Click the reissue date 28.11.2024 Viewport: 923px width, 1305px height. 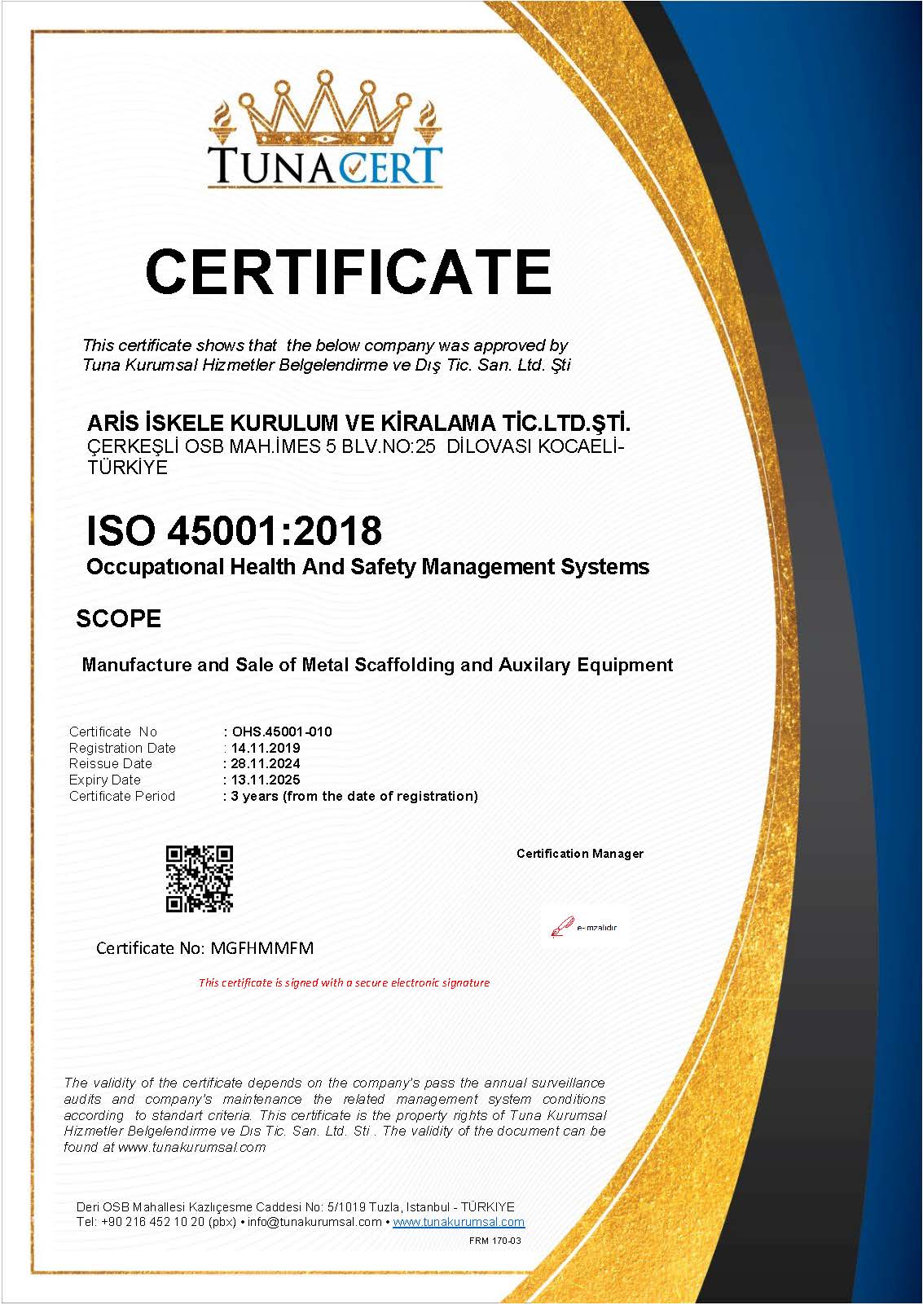click(266, 763)
